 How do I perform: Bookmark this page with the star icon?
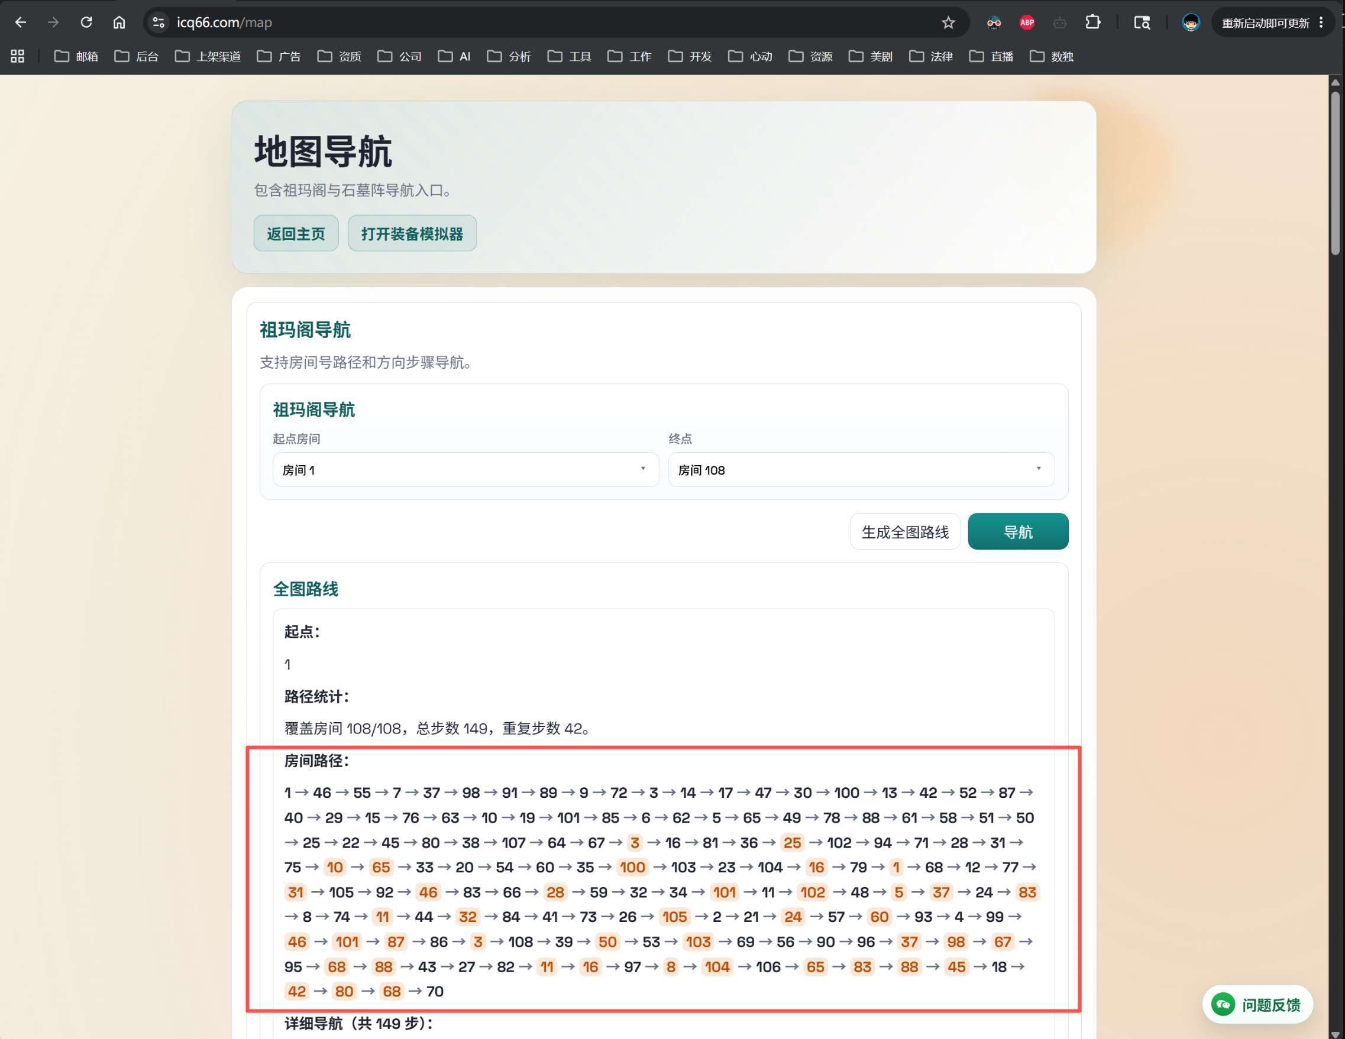[x=948, y=23]
